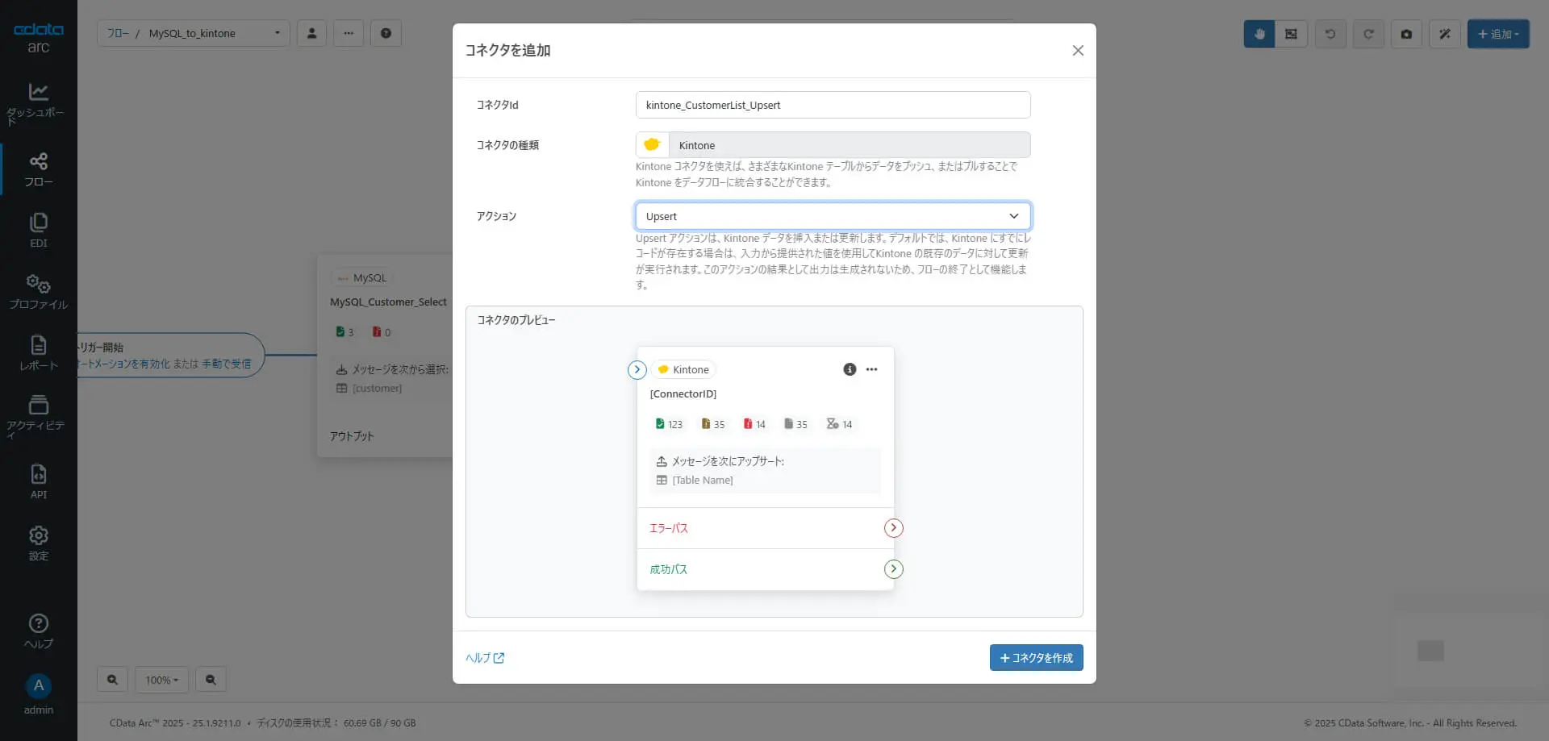This screenshot has height=741, width=1549.
Task: Open the ダッシュボード page from the sidebar
Action: click(x=38, y=104)
